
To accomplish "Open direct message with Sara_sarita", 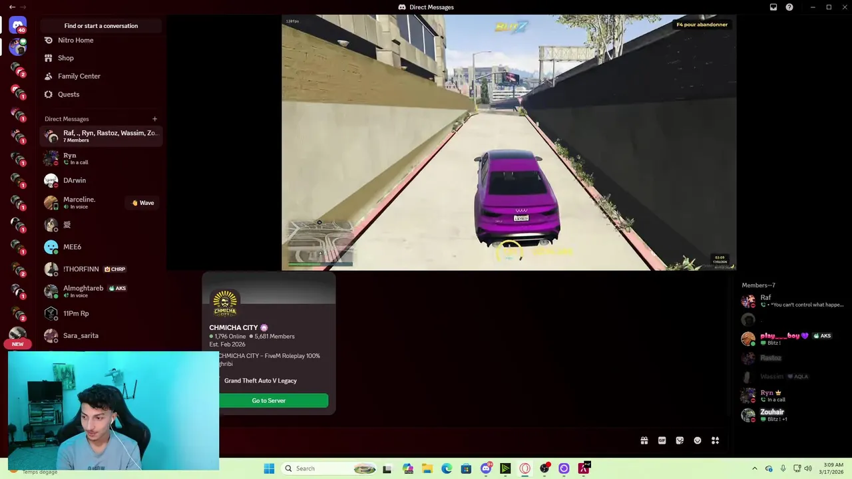I will coord(101,335).
